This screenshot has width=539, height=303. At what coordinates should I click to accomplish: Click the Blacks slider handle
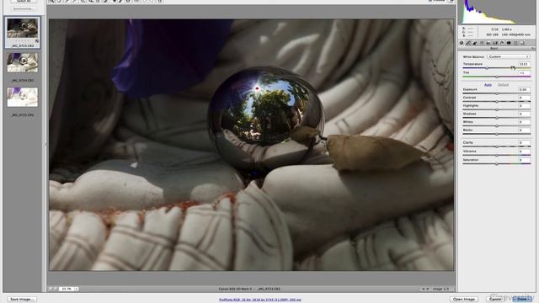[x=497, y=134]
